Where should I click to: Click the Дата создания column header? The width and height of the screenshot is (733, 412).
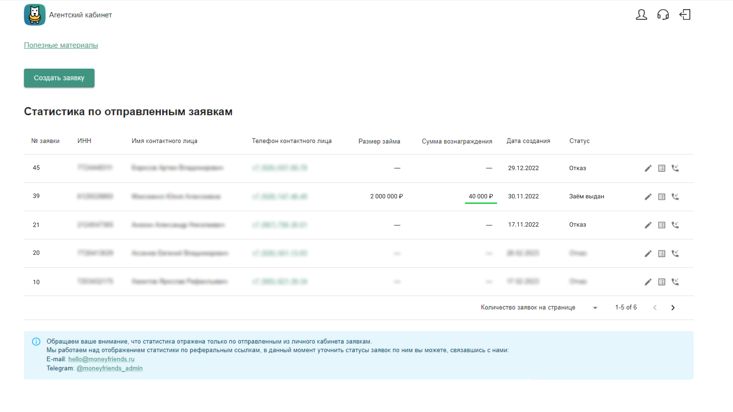tap(528, 141)
